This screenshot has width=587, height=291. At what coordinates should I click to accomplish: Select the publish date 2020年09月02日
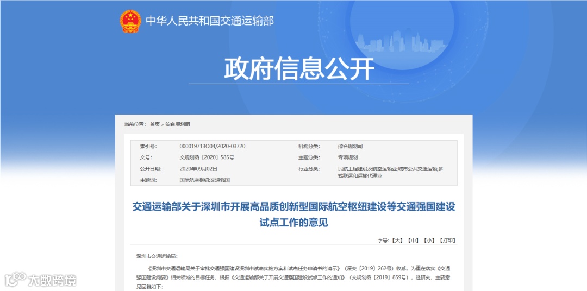(198, 169)
